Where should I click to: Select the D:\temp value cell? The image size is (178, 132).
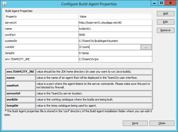(x=115, y=53)
